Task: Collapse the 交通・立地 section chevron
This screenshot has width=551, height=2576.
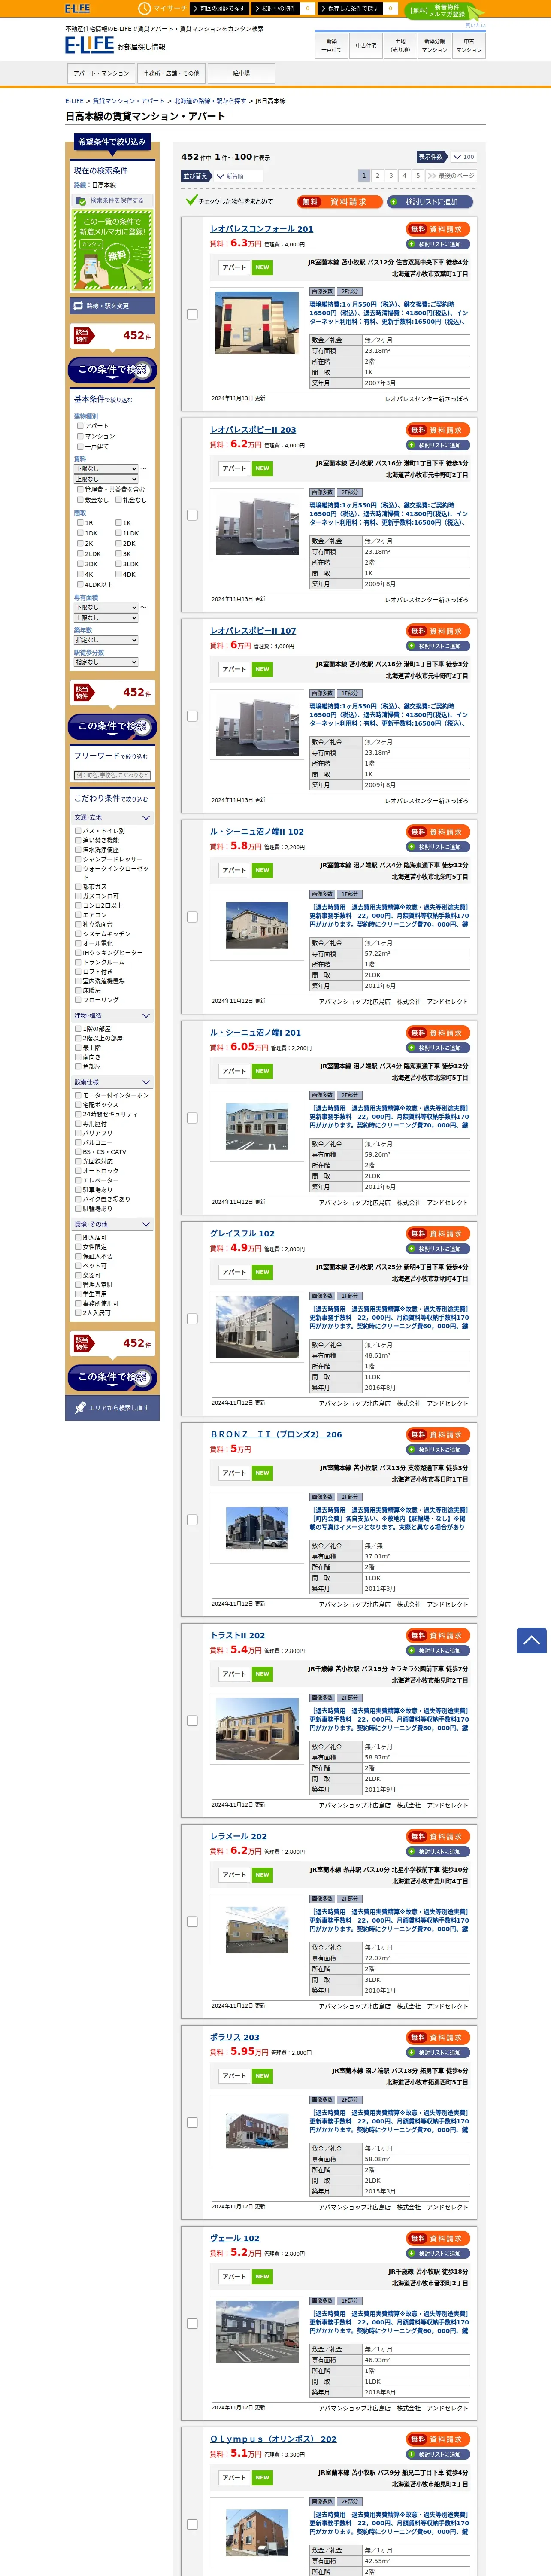Action: click(x=146, y=818)
